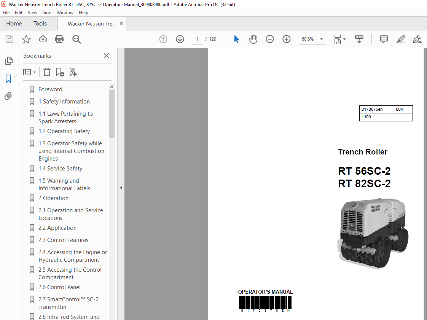This screenshot has width=427, height=320.
Task: Open the Sign document tool
Action: point(417,39)
